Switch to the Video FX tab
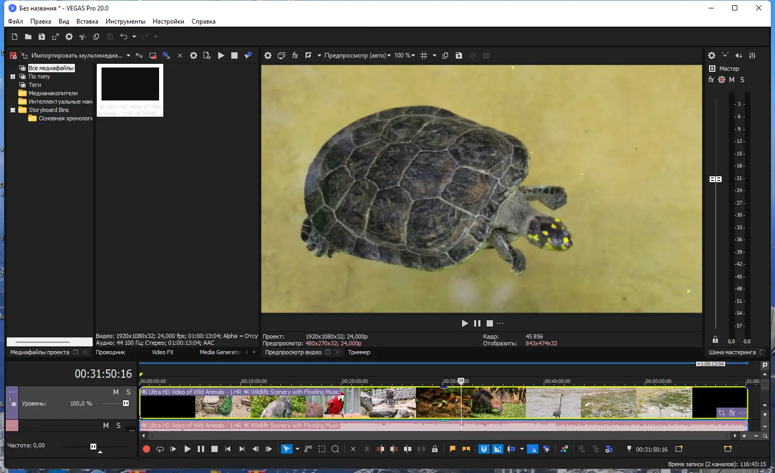 coord(162,352)
